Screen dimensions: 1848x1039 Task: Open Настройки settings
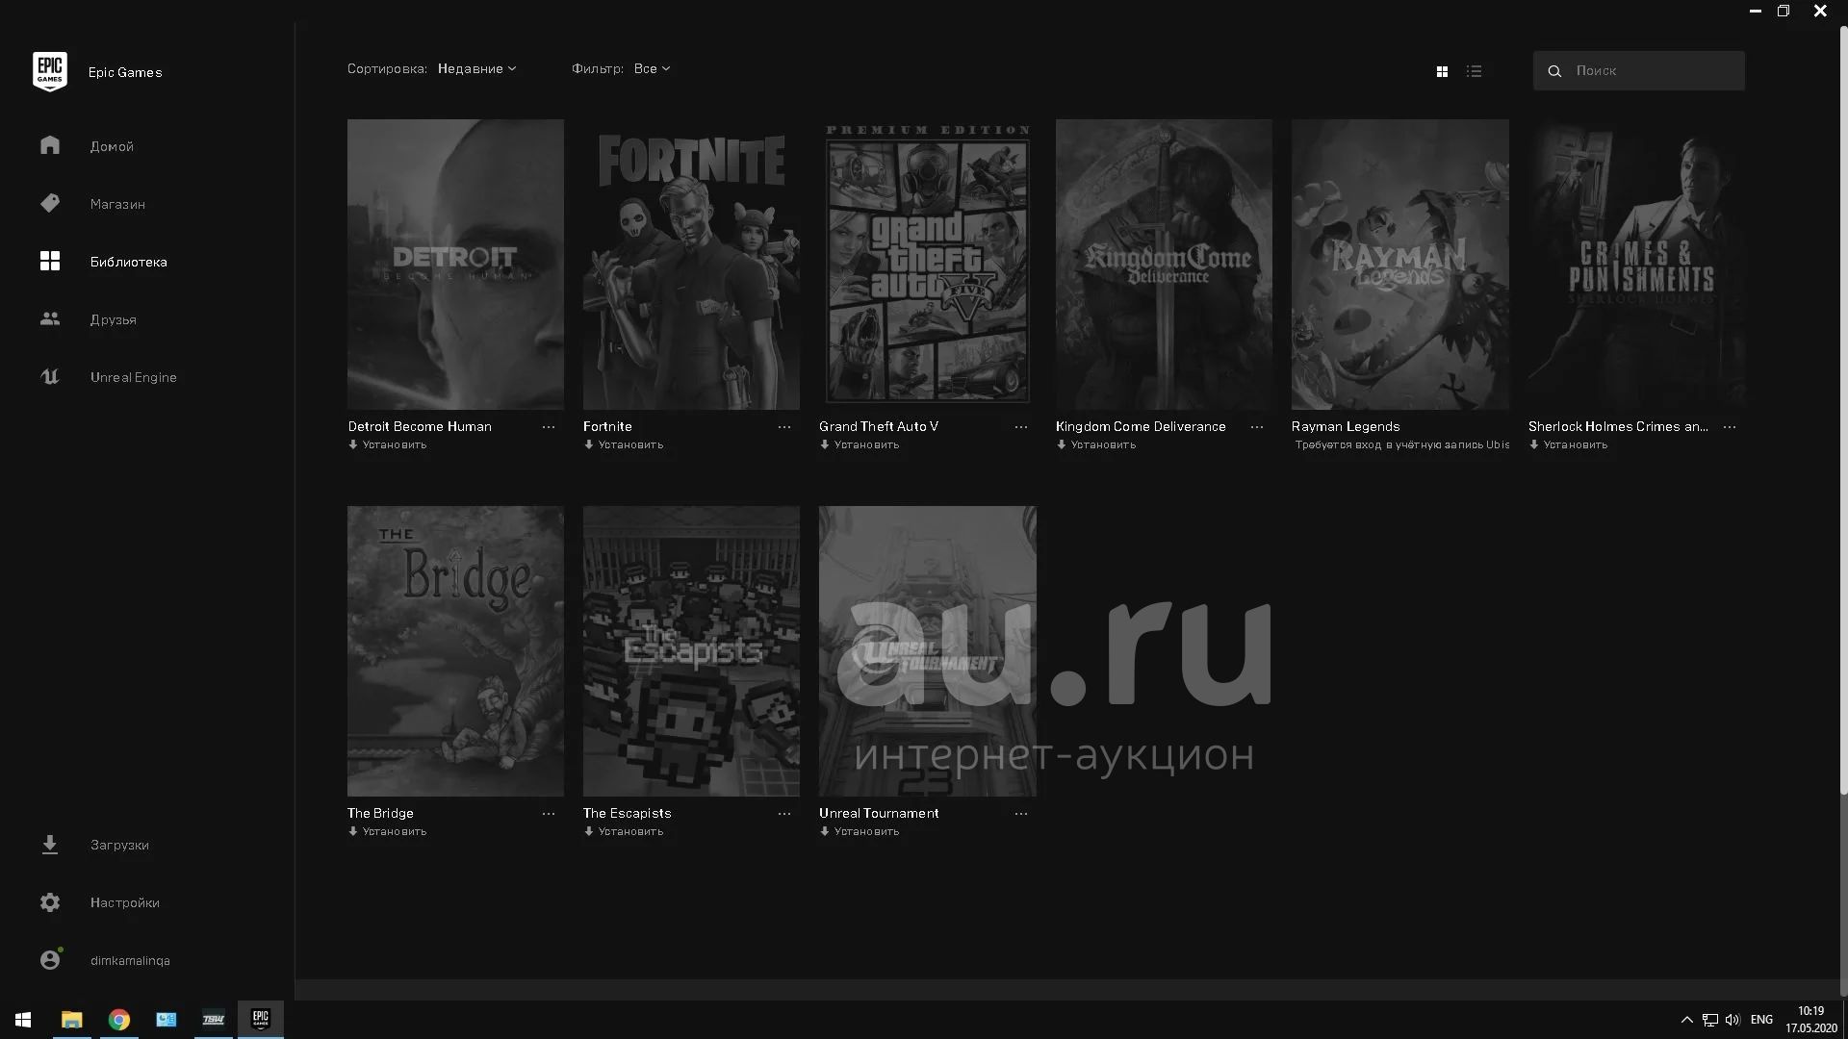(x=125, y=902)
